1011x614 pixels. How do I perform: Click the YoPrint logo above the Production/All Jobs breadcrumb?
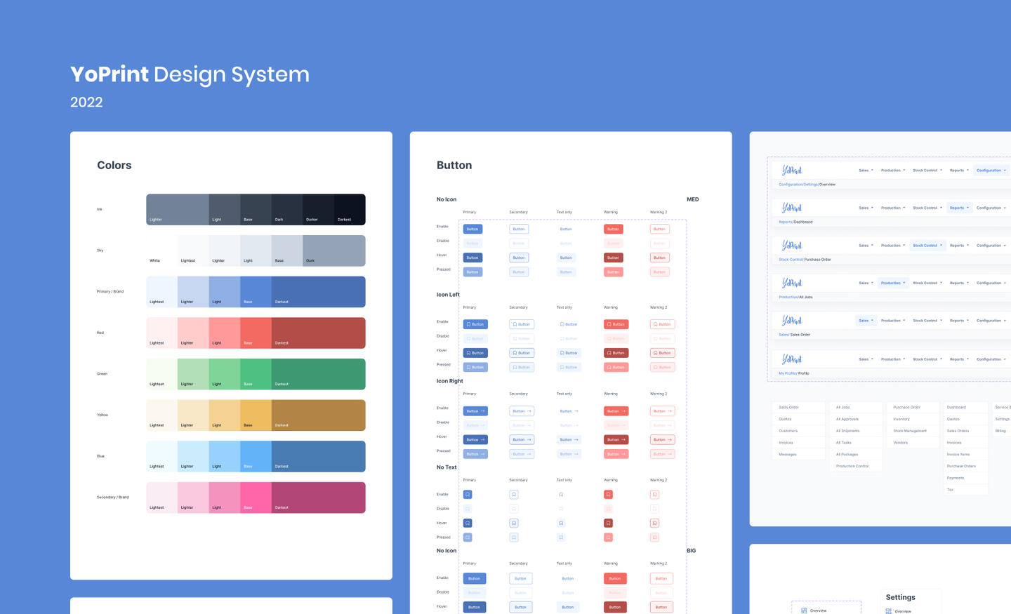[x=791, y=283]
